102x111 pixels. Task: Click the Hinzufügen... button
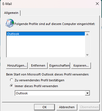coord(17,65)
